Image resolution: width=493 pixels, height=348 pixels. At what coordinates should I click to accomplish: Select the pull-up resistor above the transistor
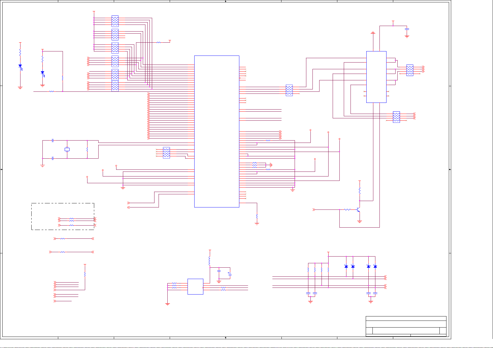[x=360, y=191]
